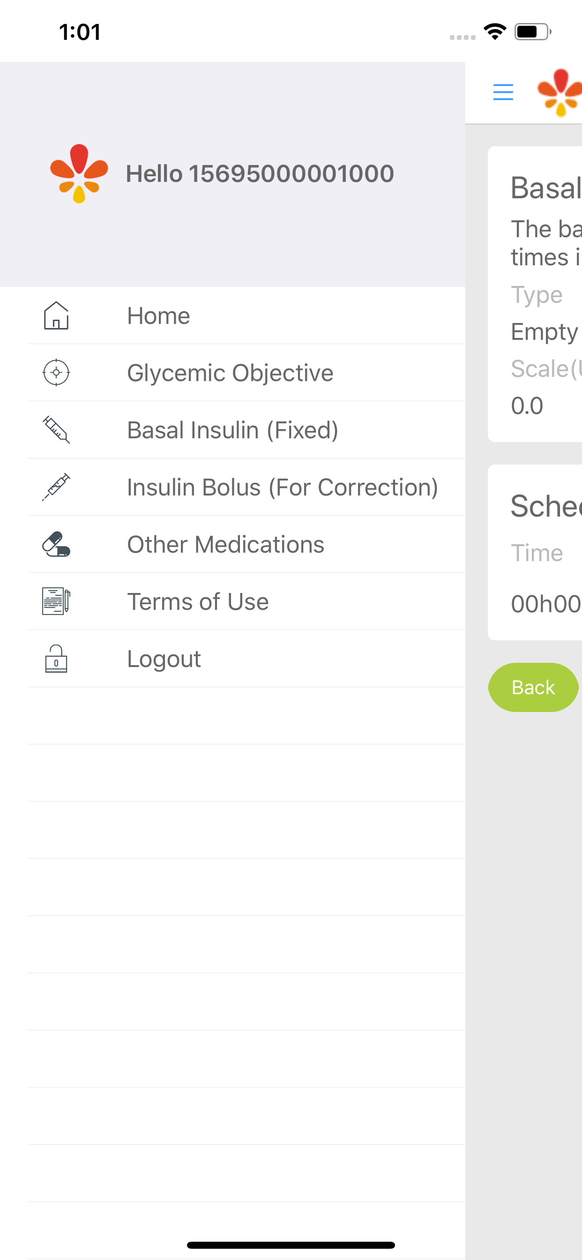Tap the Hello 15695000001000 greeting

260,173
